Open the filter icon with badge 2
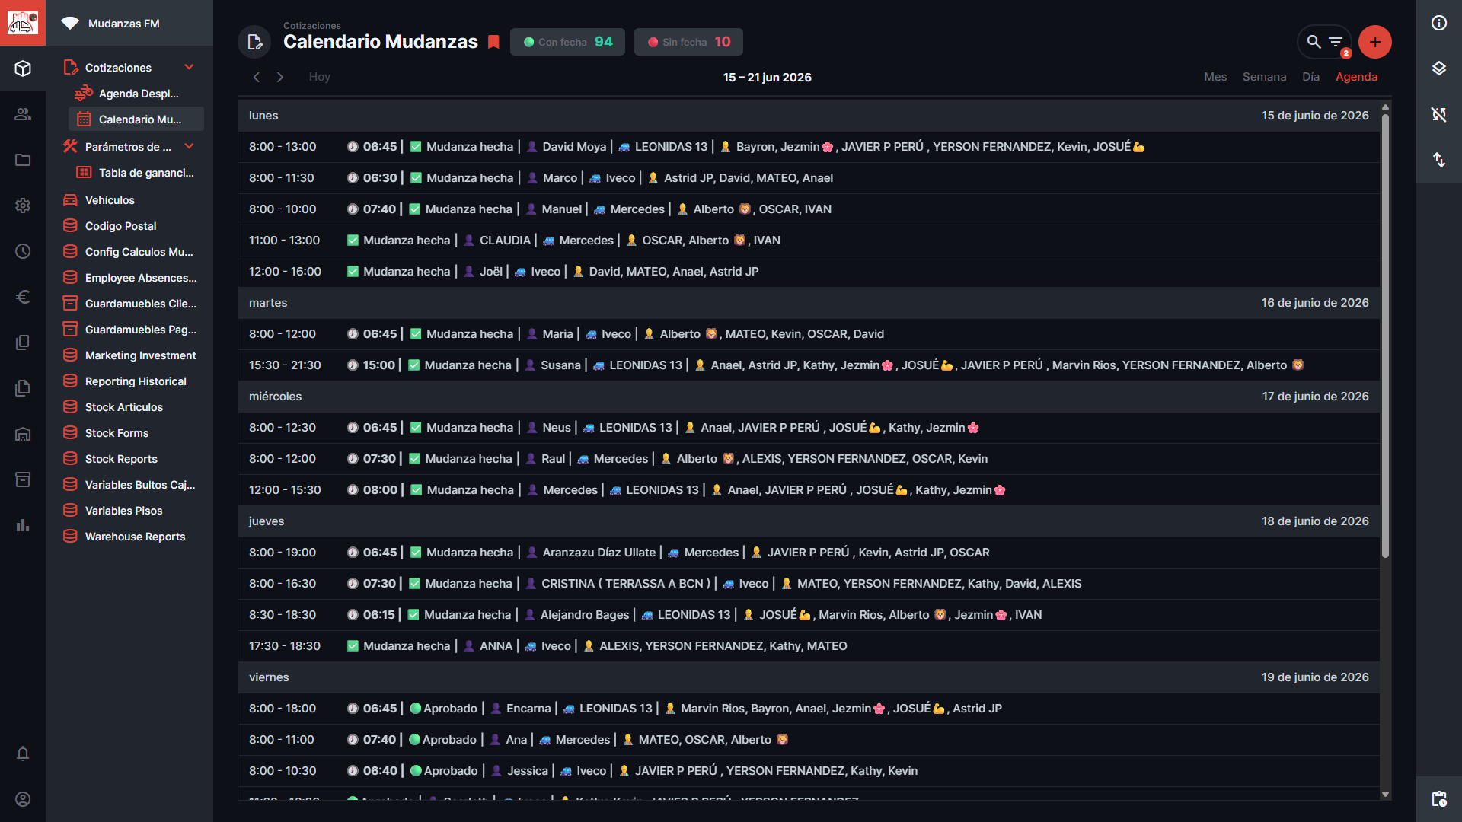 (1336, 42)
